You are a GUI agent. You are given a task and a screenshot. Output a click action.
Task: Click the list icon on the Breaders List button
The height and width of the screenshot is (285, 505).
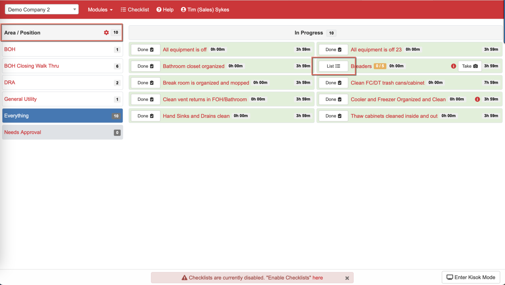pos(338,66)
